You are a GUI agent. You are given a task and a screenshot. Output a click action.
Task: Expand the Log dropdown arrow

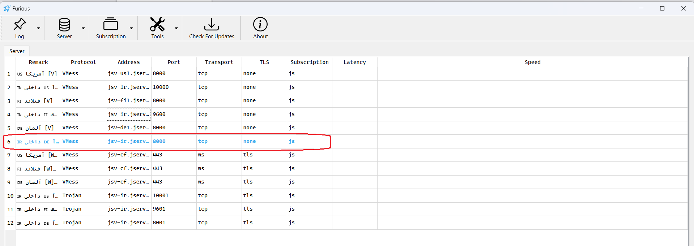(x=38, y=28)
